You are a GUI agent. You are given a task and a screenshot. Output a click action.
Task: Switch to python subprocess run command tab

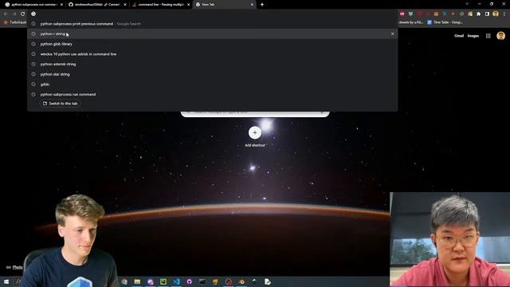point(33,5)
